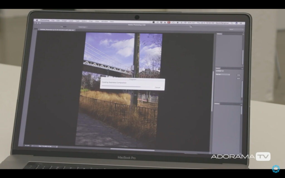Expand the document info arrow in status bar
The width and height of the screenshot is (285, 178).
[x=57, y=146]
